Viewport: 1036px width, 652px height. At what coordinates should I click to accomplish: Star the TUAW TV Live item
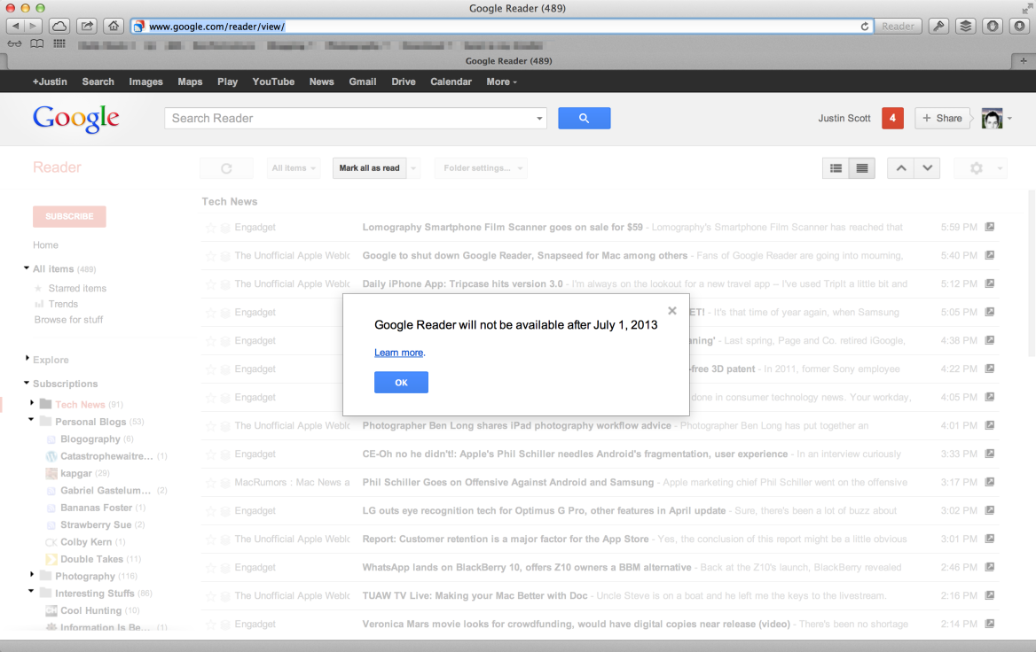coord(211,596)
